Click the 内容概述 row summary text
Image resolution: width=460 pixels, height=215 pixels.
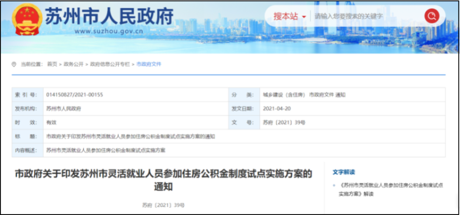pyautogui.click(x=106, y=150)
